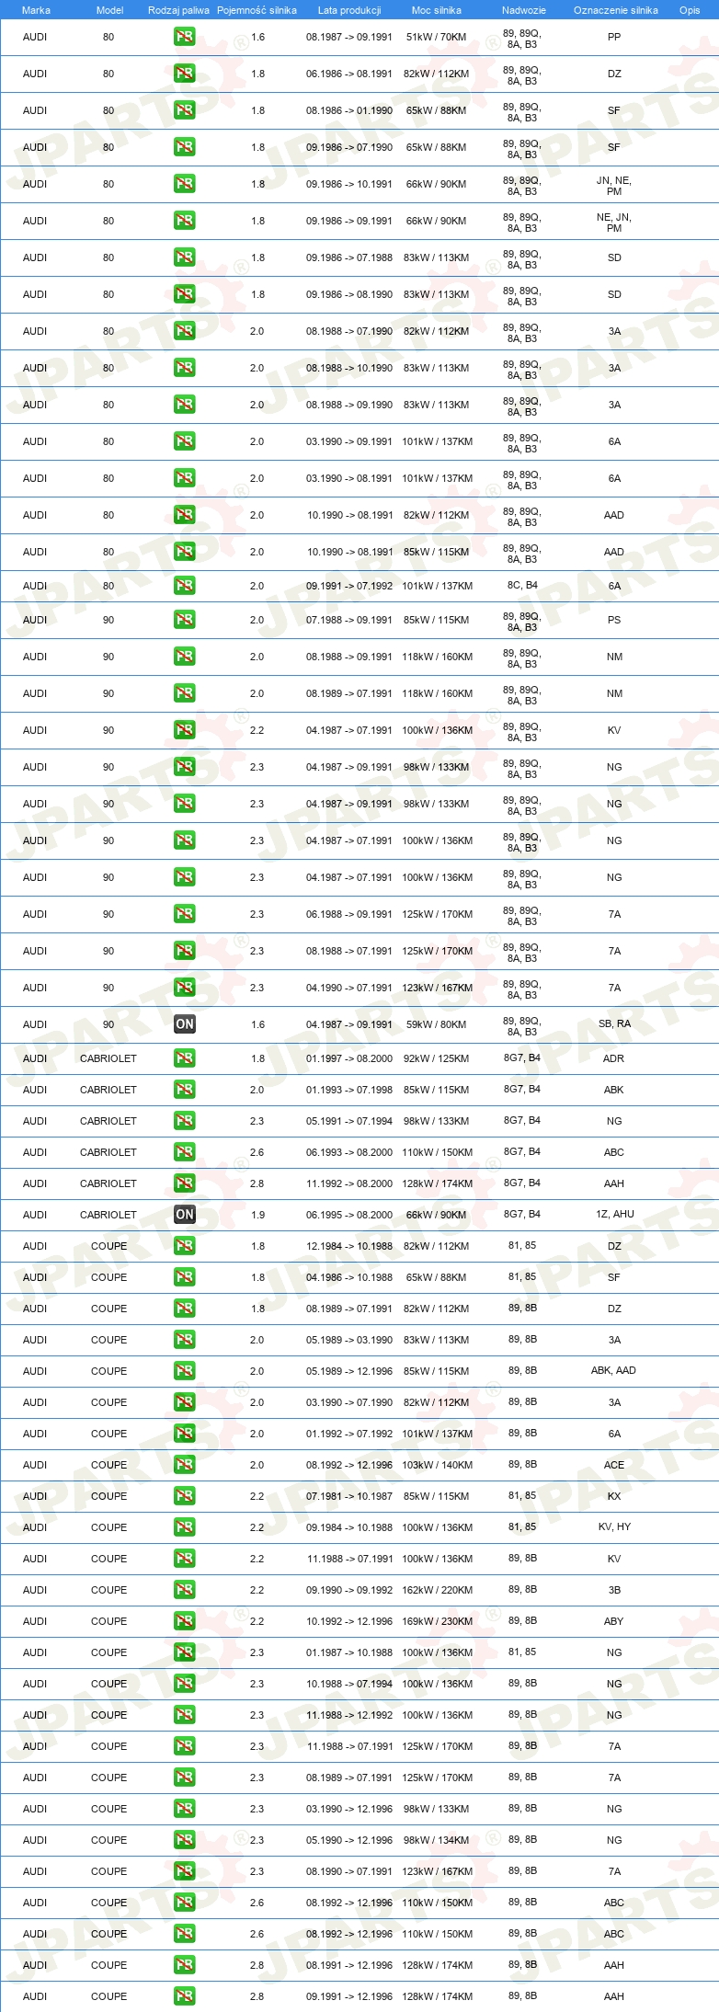This screenshot has width=719, height=2012.
Task: Click petrol icon in Cabriolet ADR row
Action: click(185, 1058)
